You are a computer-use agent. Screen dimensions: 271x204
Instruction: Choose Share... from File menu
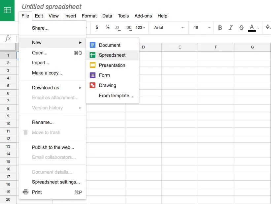coord(52,28)
